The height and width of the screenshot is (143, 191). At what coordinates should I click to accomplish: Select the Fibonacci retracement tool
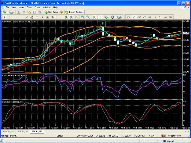coord(37,17)
